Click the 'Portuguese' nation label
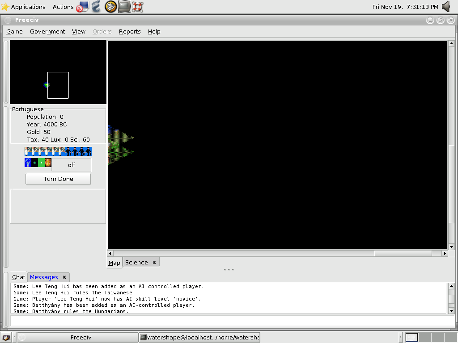Image resolution: width=458 pixels, height=343 pixels. tap(28, 109)
